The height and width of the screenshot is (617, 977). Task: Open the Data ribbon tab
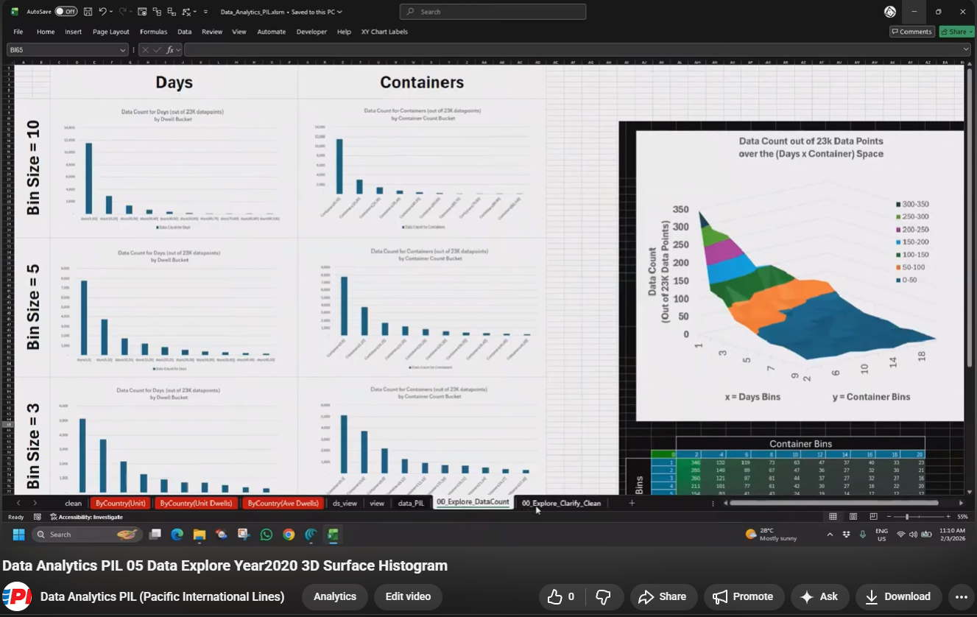(184, 32)
